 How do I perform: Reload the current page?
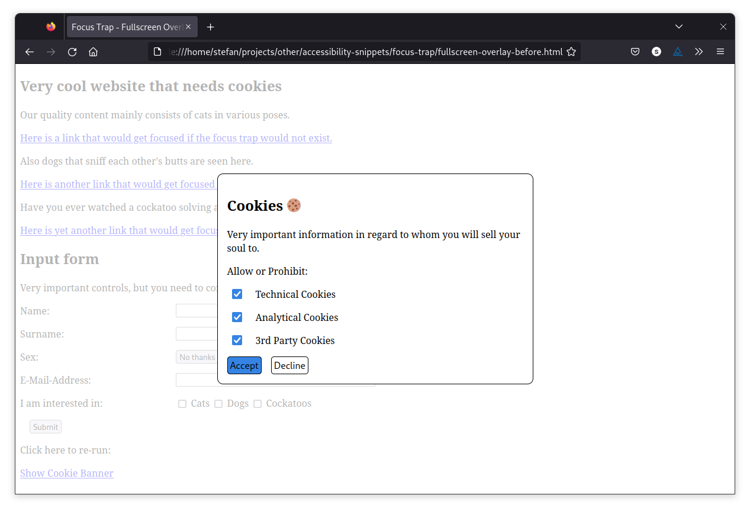(x=72, y=52)
